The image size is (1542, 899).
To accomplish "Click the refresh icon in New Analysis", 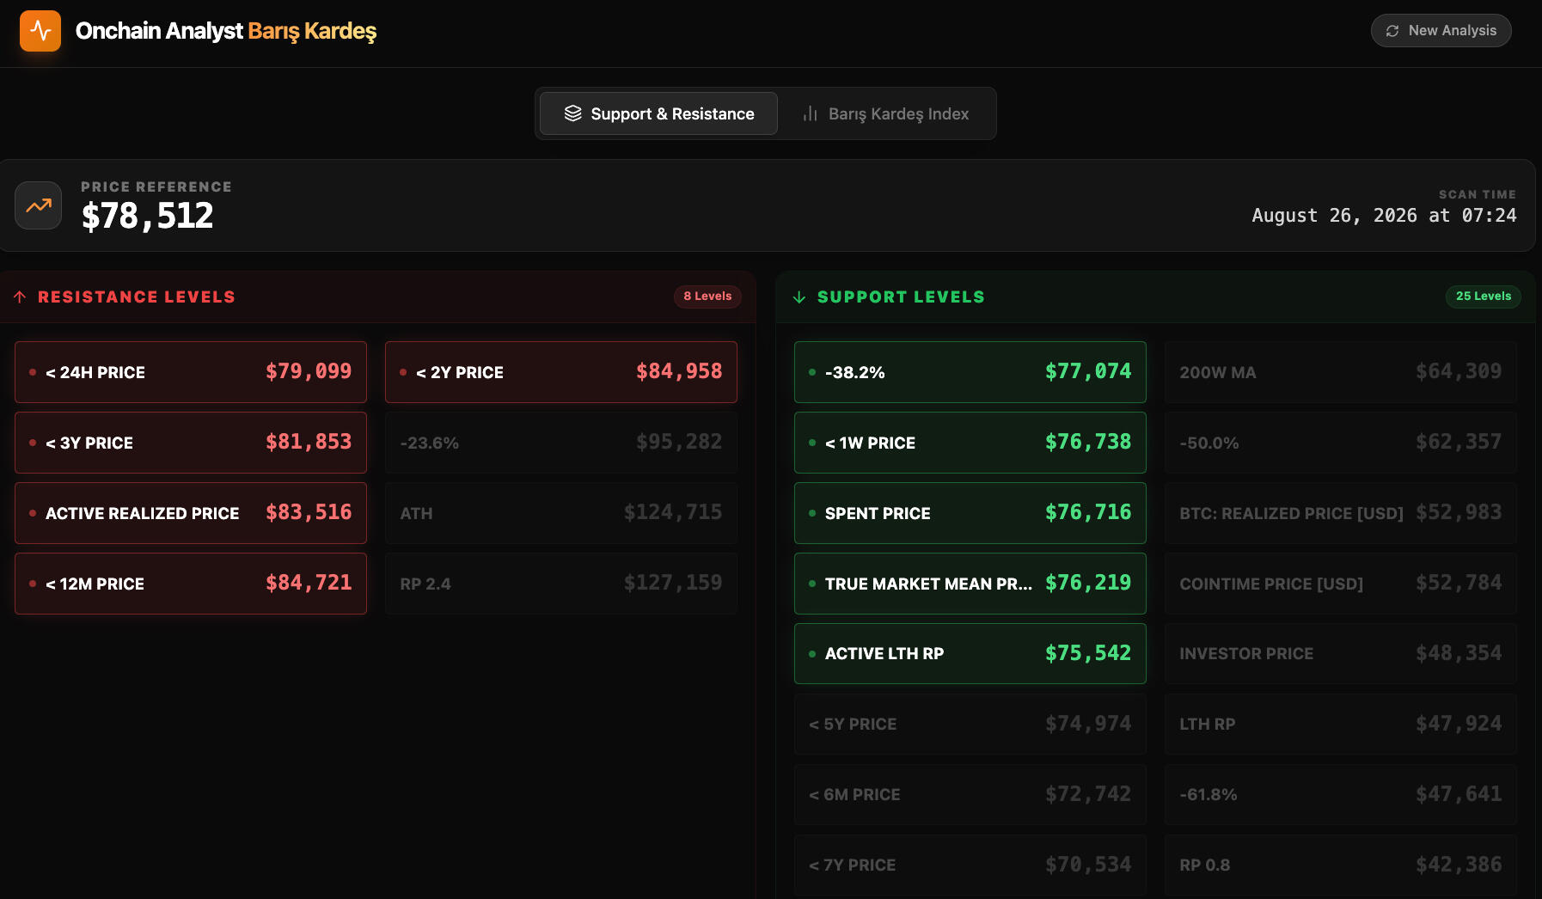I will coord(1392,31).
